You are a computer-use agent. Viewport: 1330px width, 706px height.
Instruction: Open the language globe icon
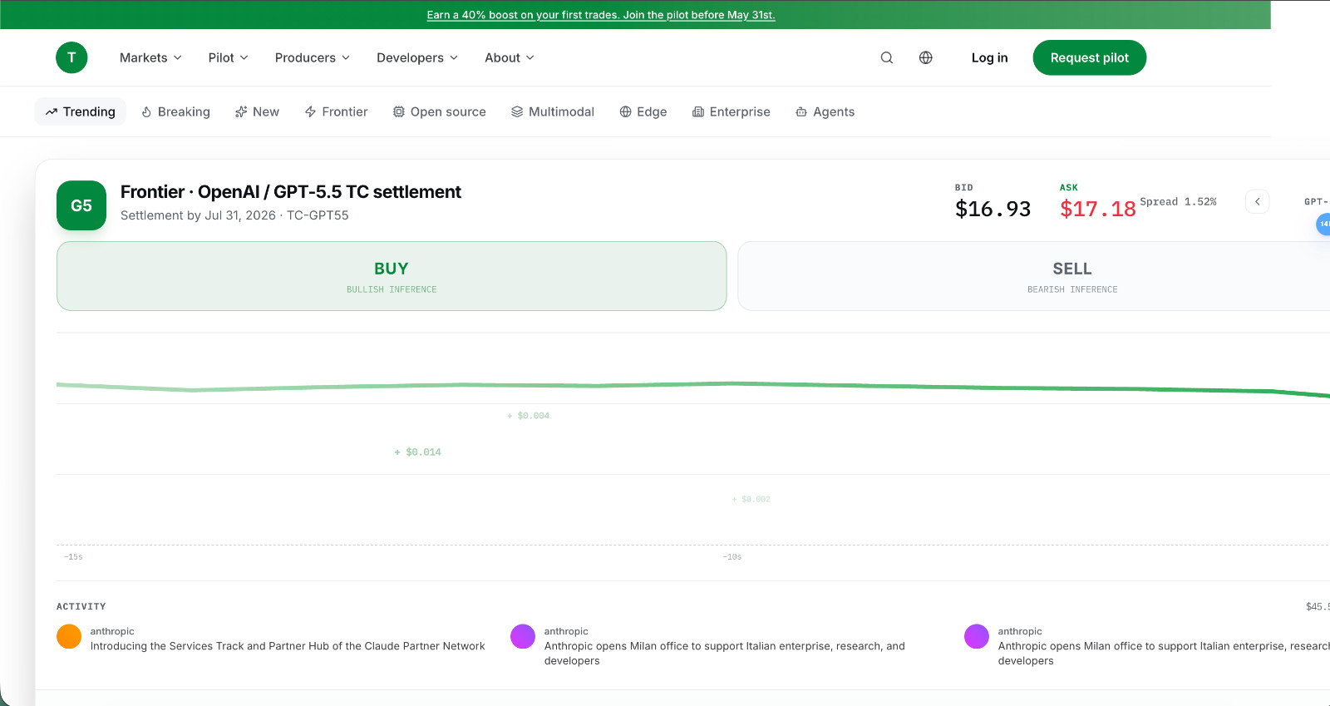(925, 57)
